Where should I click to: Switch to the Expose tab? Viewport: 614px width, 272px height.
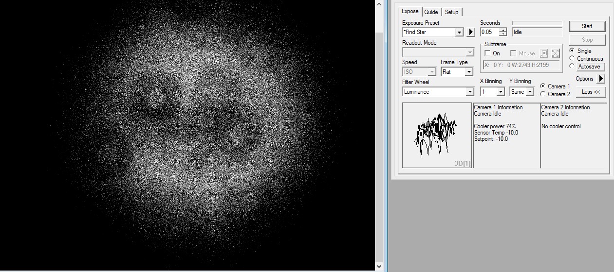pyautogui.click(x=410, y=11)
